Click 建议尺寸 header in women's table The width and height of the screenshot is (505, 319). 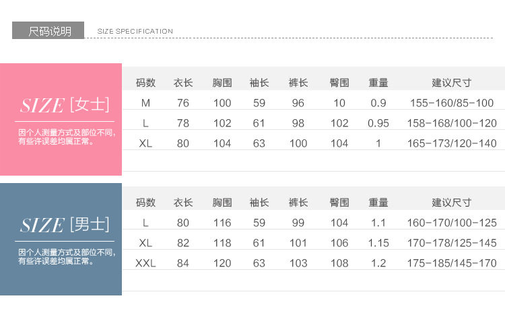tap(452, 83)
